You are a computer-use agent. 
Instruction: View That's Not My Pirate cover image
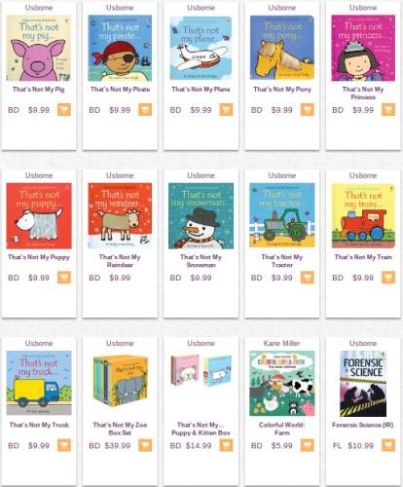[120, 48]
